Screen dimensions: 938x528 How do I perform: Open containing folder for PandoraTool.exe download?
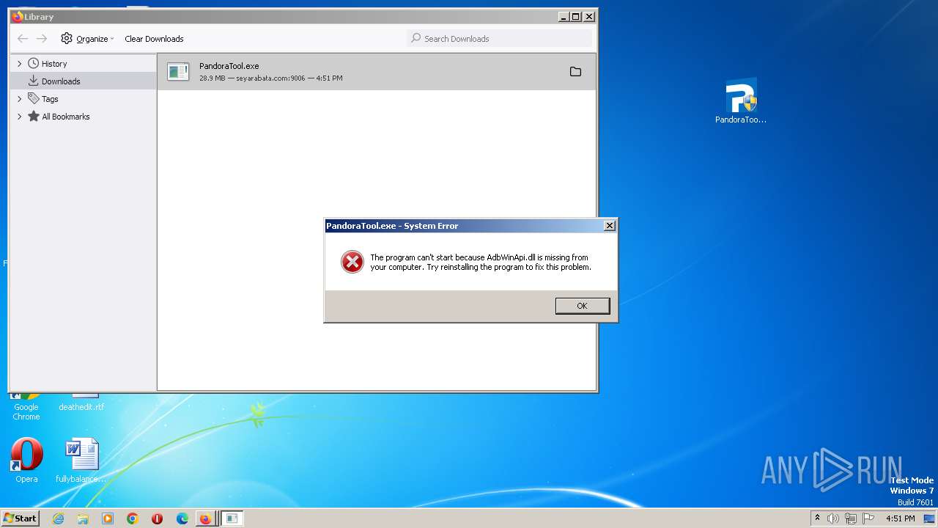click(x=575, y=72)
